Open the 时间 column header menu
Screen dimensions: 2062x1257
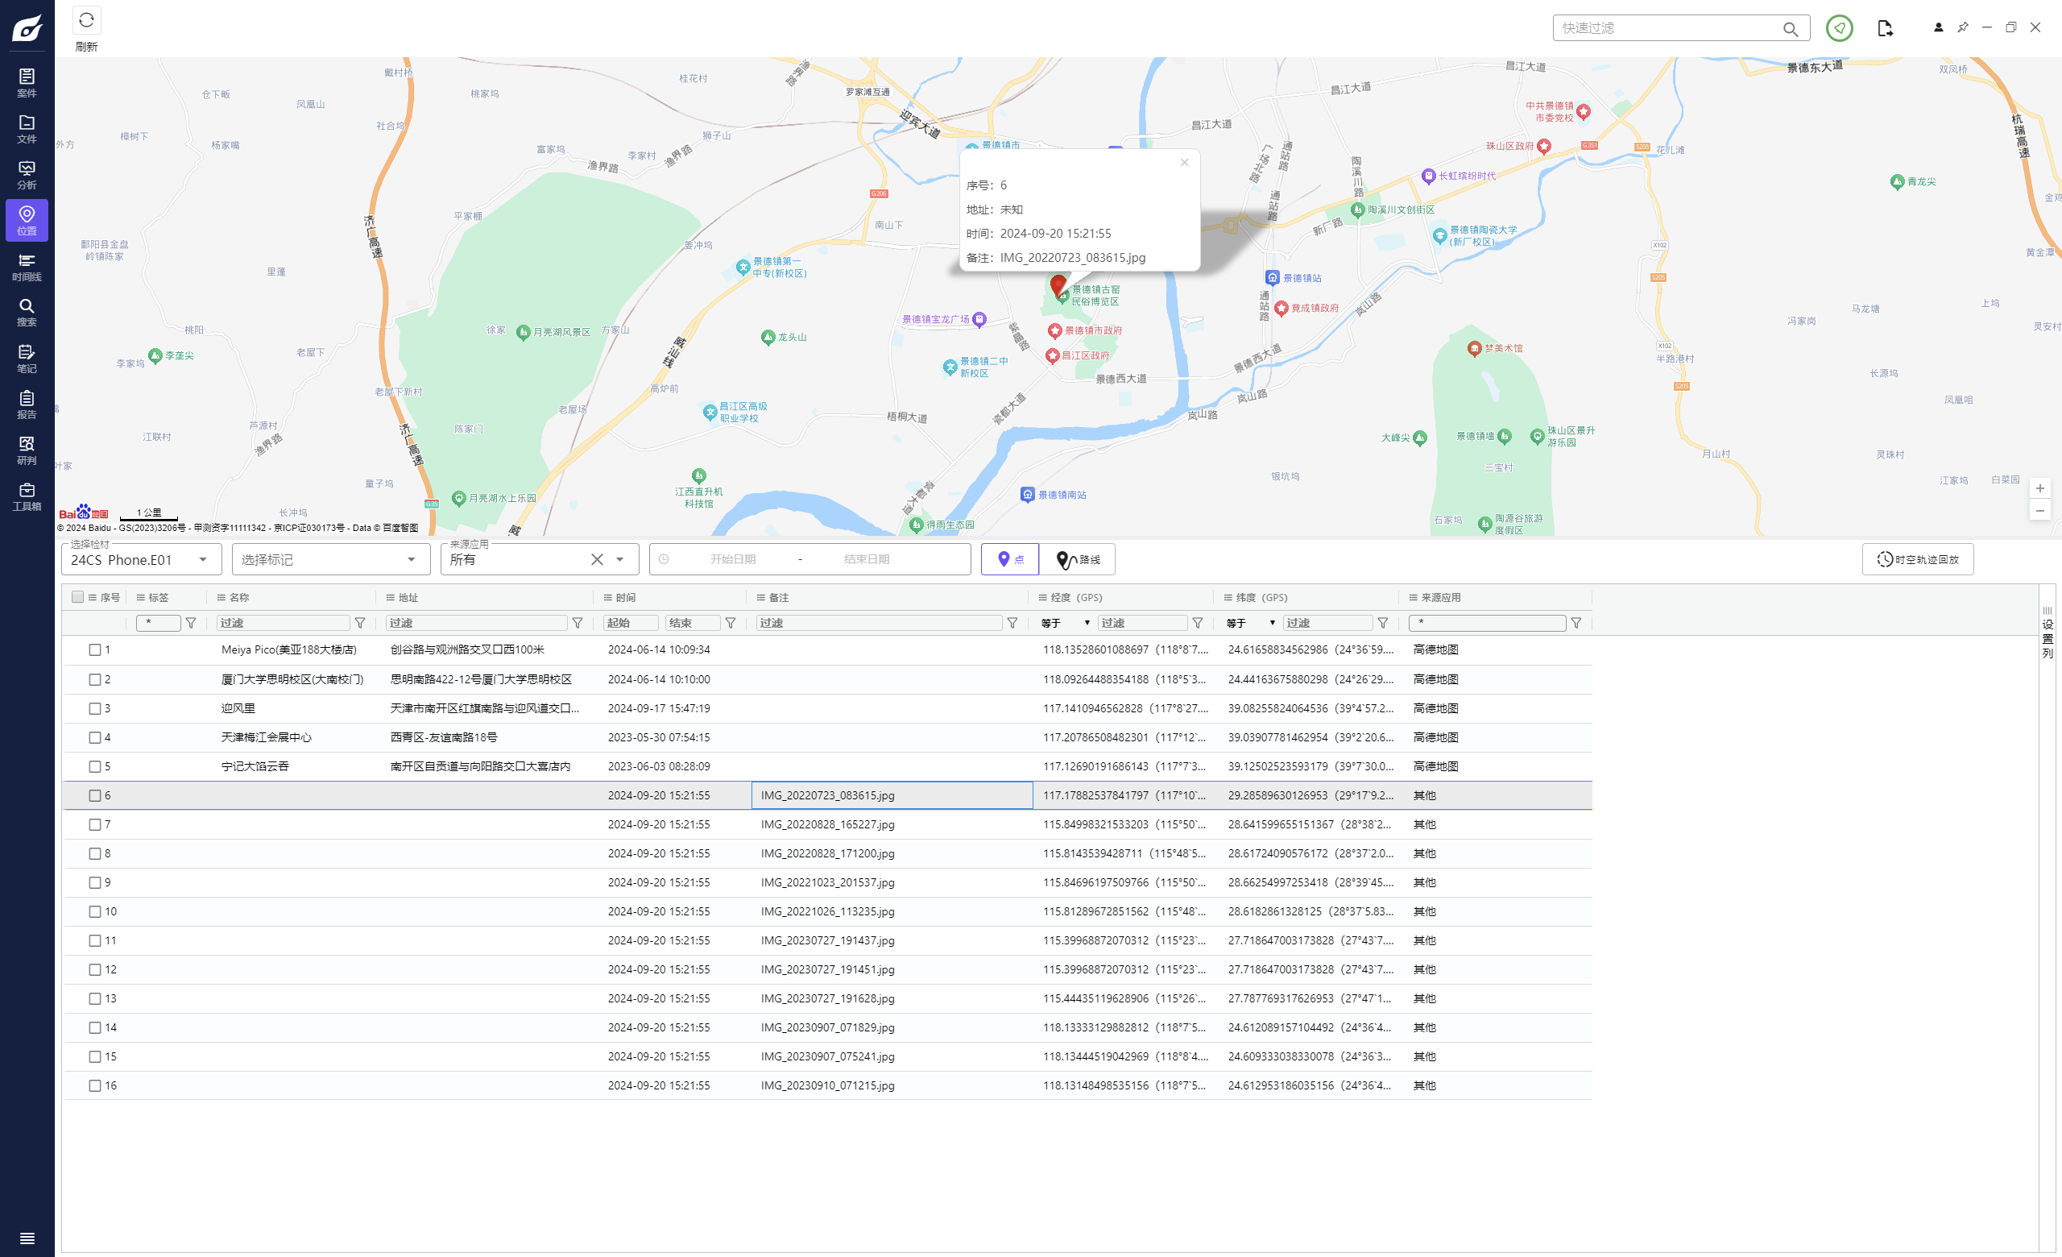point(608,598)
